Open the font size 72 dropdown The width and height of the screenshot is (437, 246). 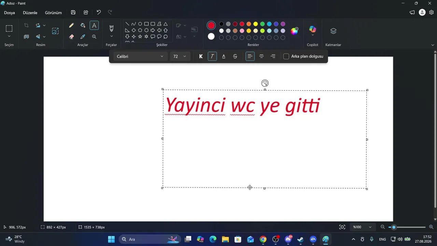[x=180, y=56]
